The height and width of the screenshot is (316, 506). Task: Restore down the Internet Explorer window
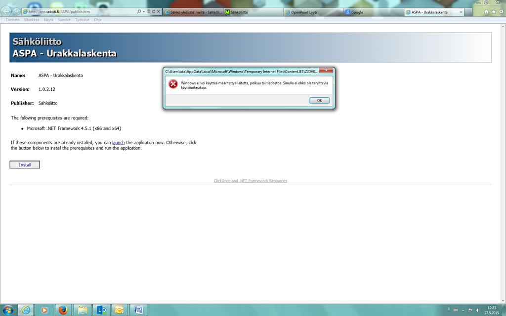click(486, 2)
